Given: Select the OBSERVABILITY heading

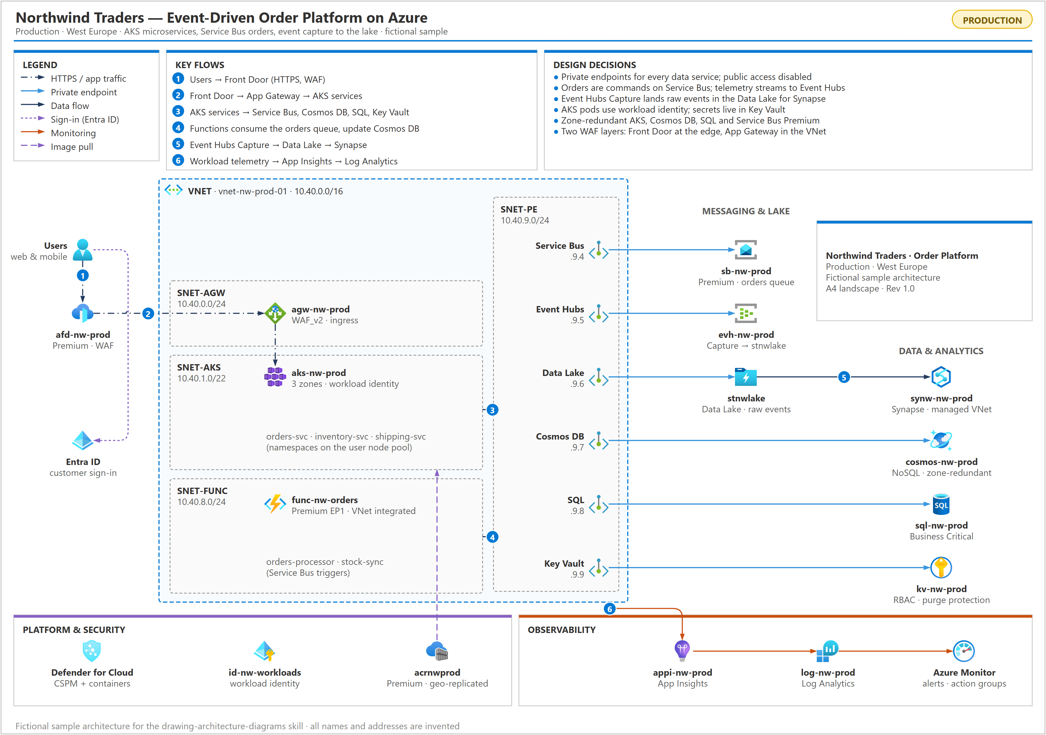Looking at the screenshot, I should click(562, 630).
